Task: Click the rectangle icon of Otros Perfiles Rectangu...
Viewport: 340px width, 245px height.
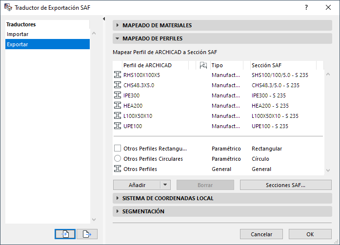Action: [118, 148]
